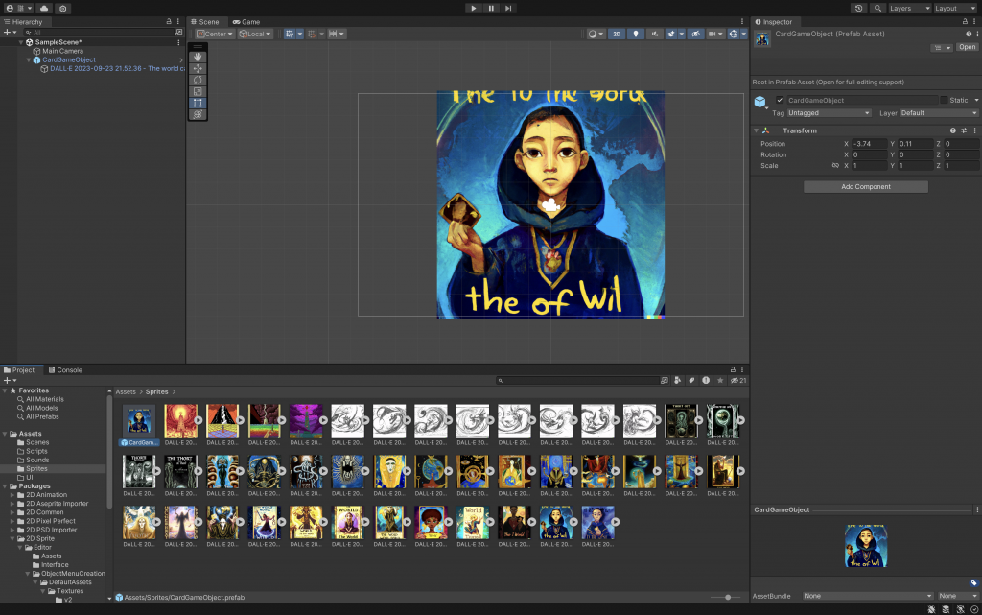Open the scene camera settings icon
Image resolution: width=982 pixels, height=615 pixels.
click(x=714, y=34)
